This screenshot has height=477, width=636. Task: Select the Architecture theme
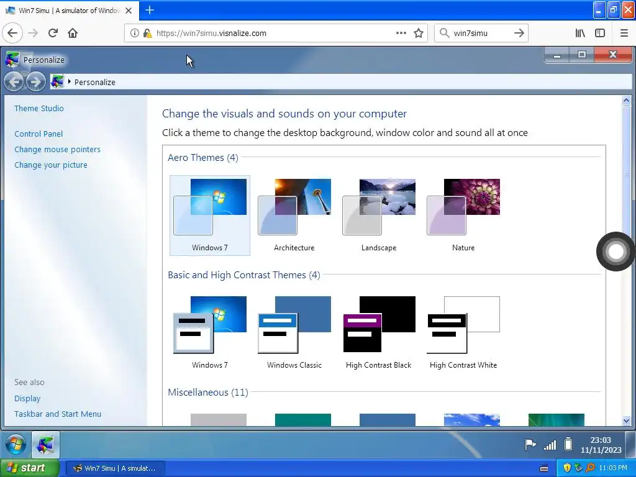tap(294, 216)
